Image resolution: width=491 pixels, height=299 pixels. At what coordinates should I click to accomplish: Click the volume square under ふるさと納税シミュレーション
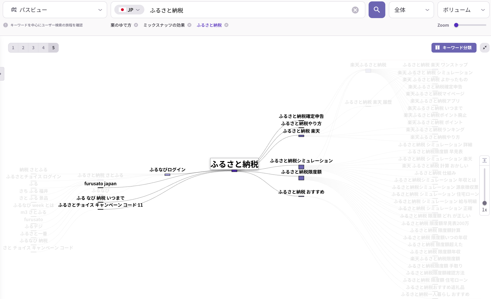(x=301, y=167)
